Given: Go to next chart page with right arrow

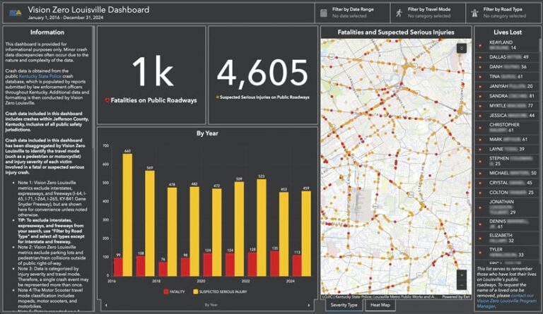Looking at the screenshot, I should pyautogui.click(x=309, y=306).
